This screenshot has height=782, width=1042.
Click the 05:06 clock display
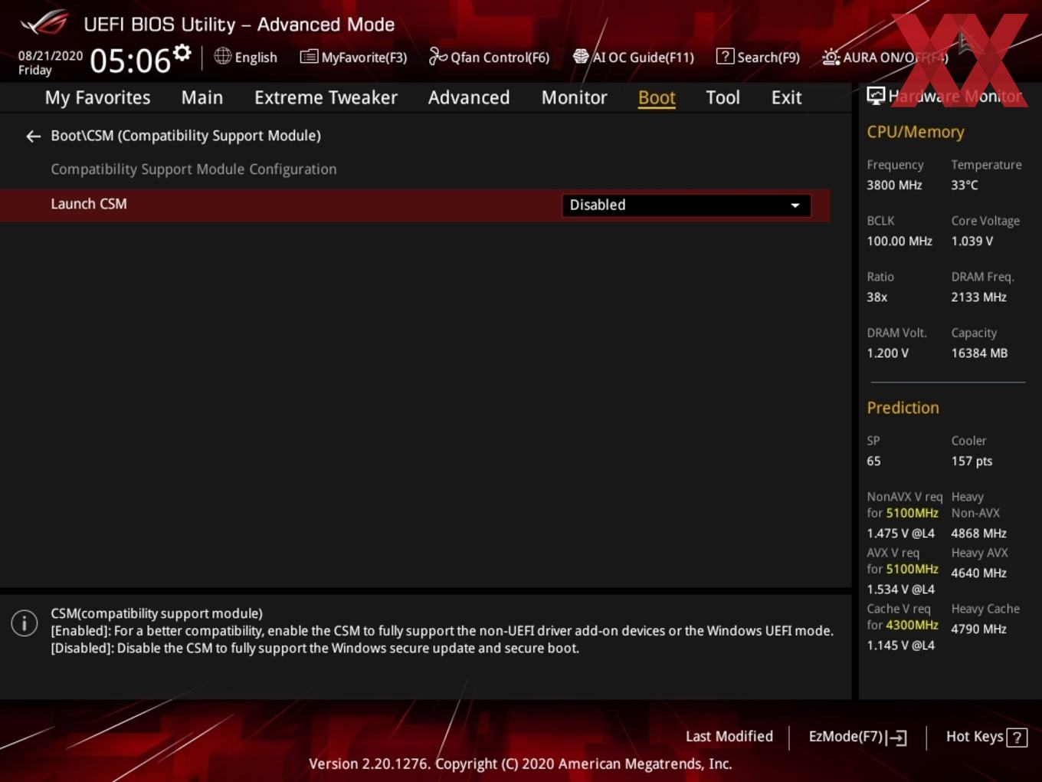(130, 61)
